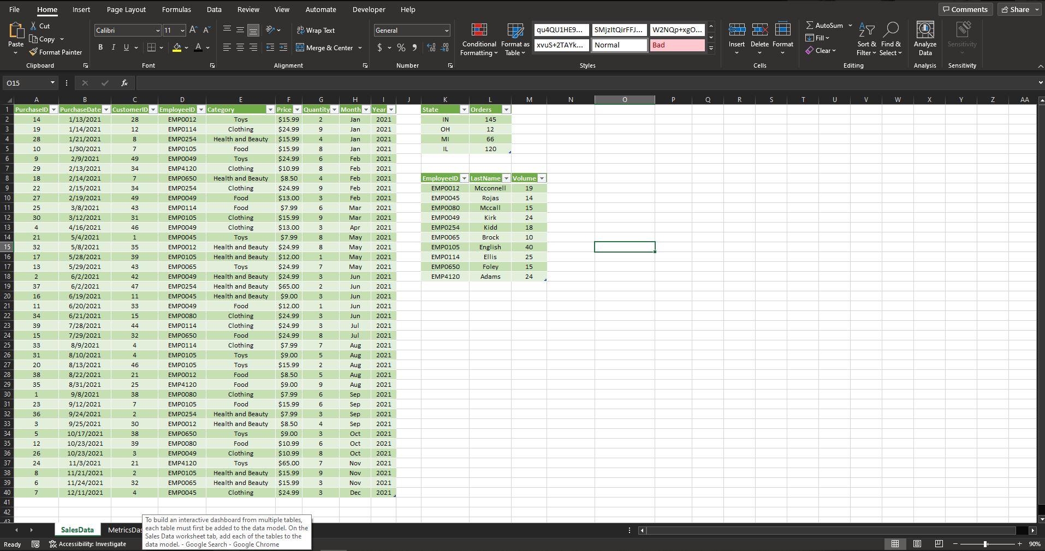This screenshot has height=551, width=1045.
Task: Click the Percent Style icon
Action: click(401, 47)
